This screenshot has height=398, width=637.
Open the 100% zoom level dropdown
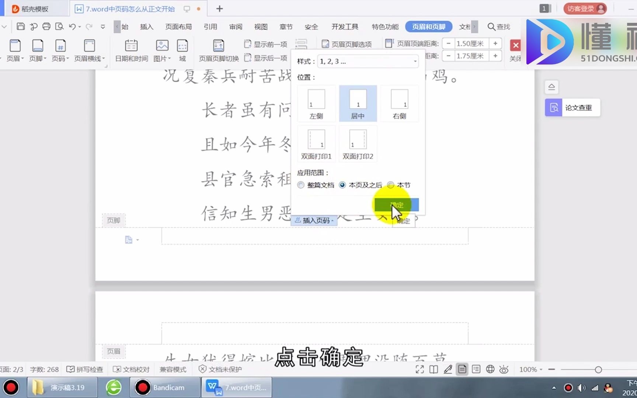tap(531, 369)
